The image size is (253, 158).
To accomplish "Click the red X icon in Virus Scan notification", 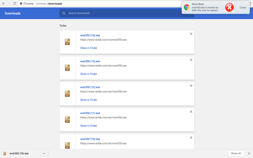I will click(x=229, y=8).
